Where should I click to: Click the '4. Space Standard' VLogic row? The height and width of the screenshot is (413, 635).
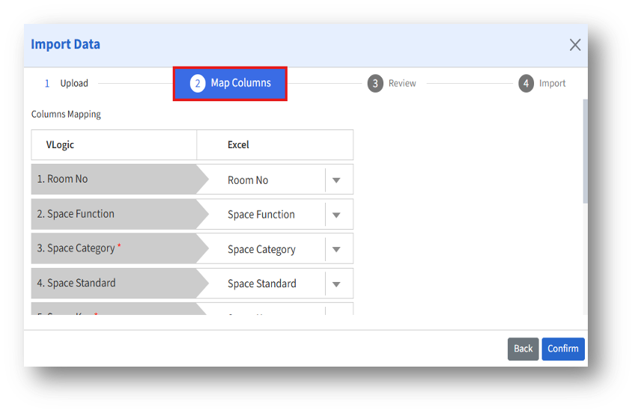[x=112, y=283]
